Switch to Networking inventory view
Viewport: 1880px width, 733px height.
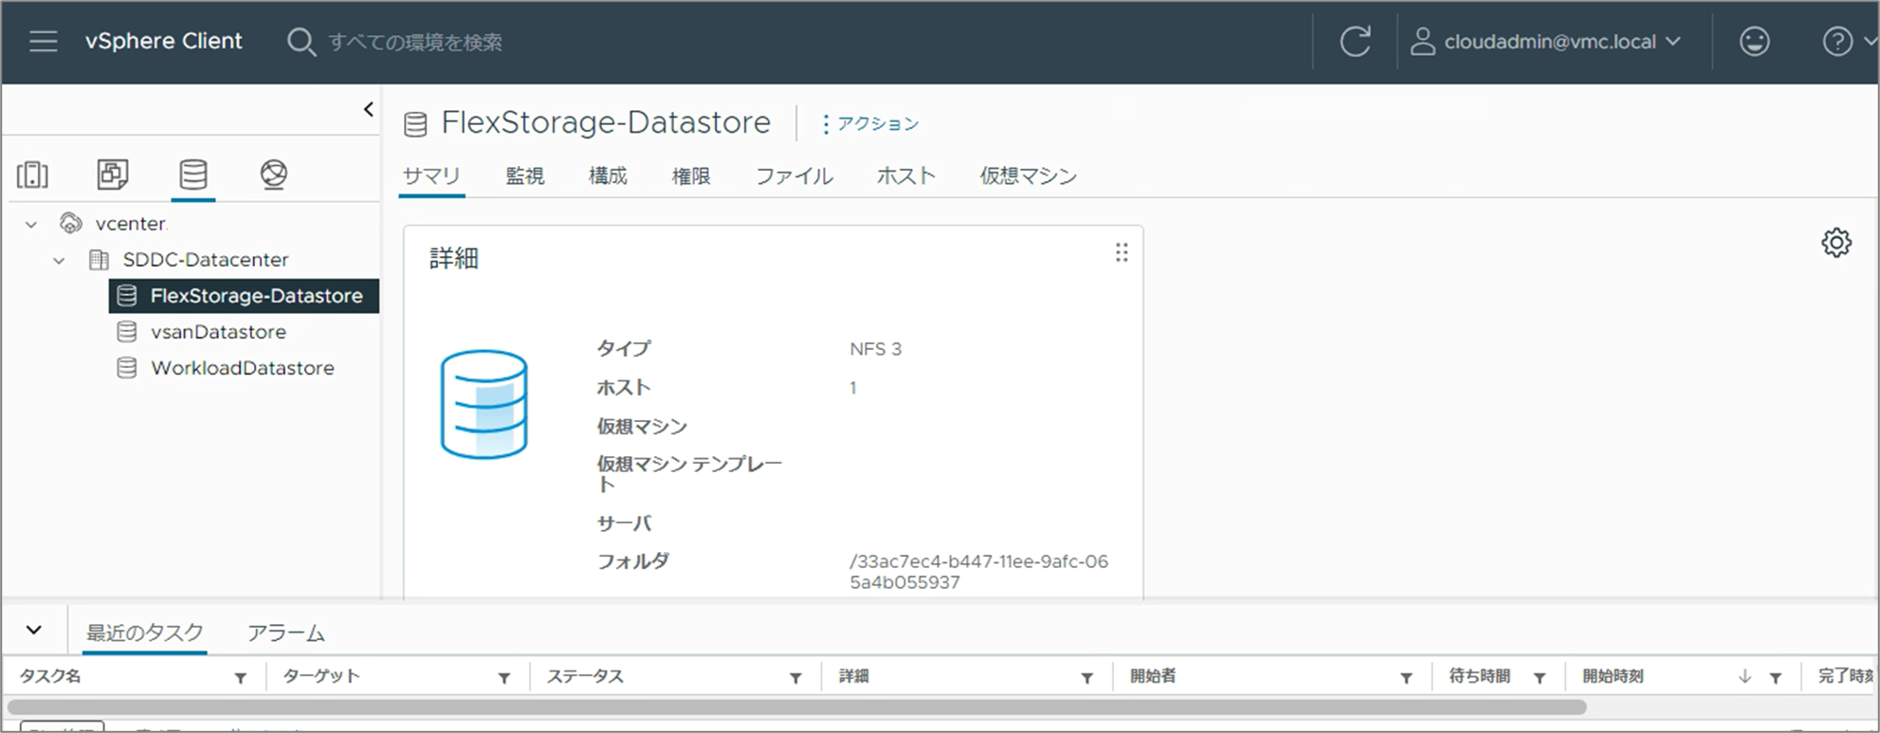click(x=274, y=174)
